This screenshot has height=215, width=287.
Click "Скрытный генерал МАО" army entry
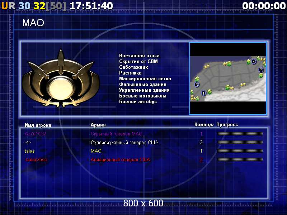click(x=116, y=134)
